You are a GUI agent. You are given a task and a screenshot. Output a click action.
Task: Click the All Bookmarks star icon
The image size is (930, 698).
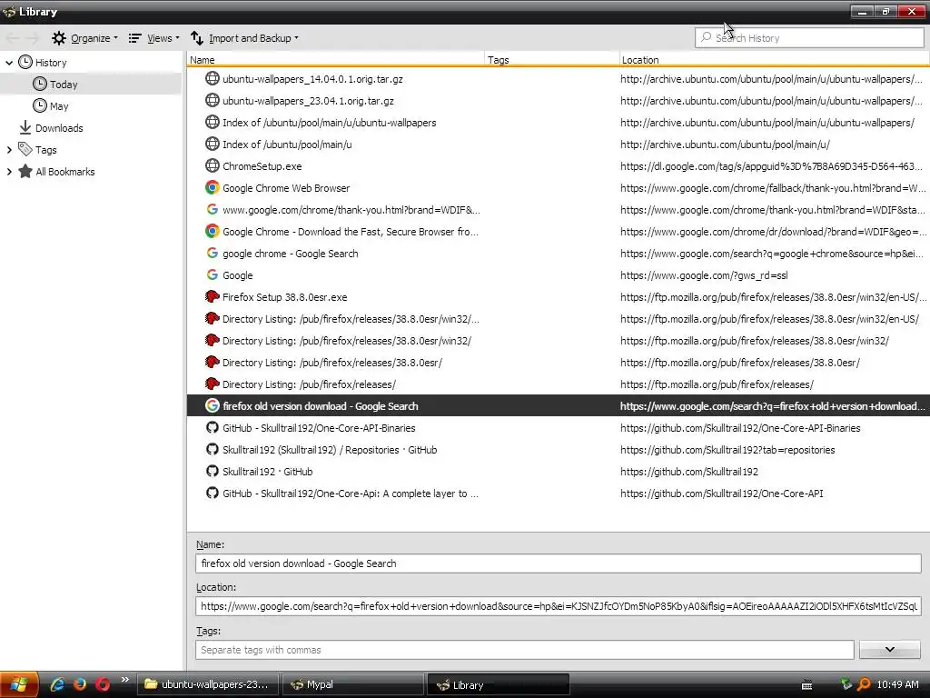25,172
